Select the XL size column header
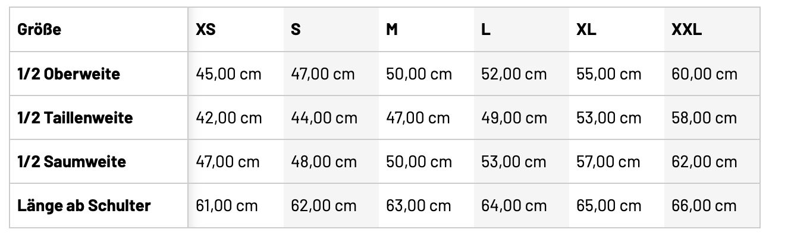The width and height of the screenshot is (791, 242). (586, 30)
